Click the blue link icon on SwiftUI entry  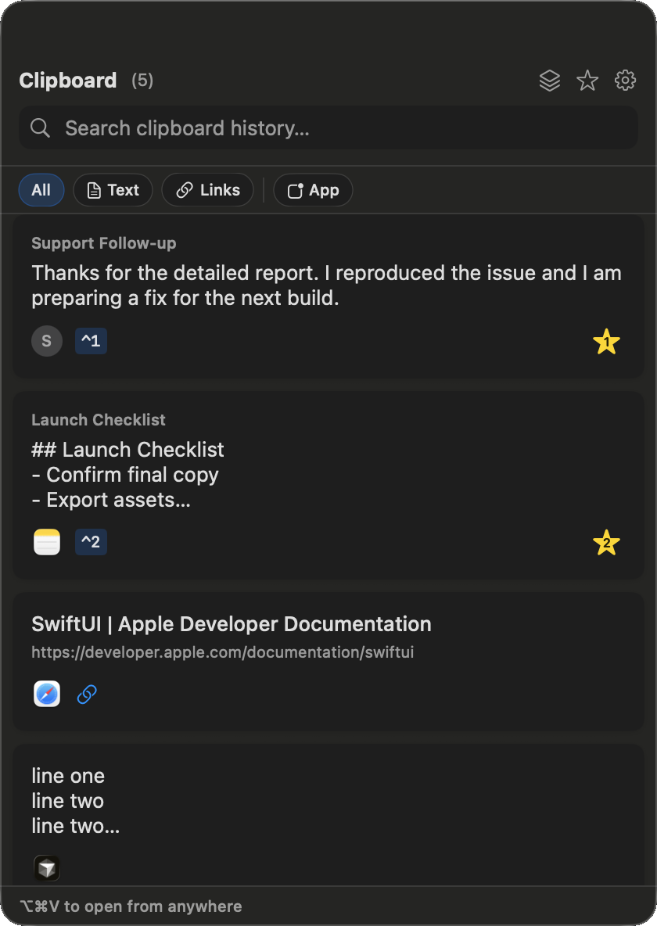coord(87,694)
